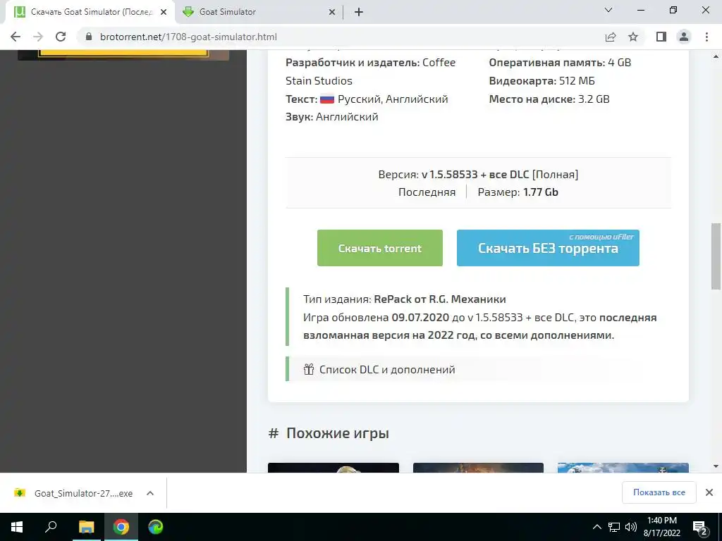The width and height of the screenshot is (722, 541).
Task: Click the Russian flag icon
Action: 327,99
